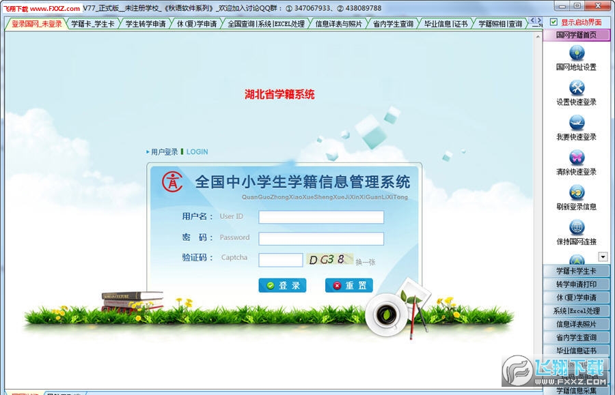The image size is (615, 395).
Task: Select the 刷新登录信息 icon
Action: tap(577, 192)
